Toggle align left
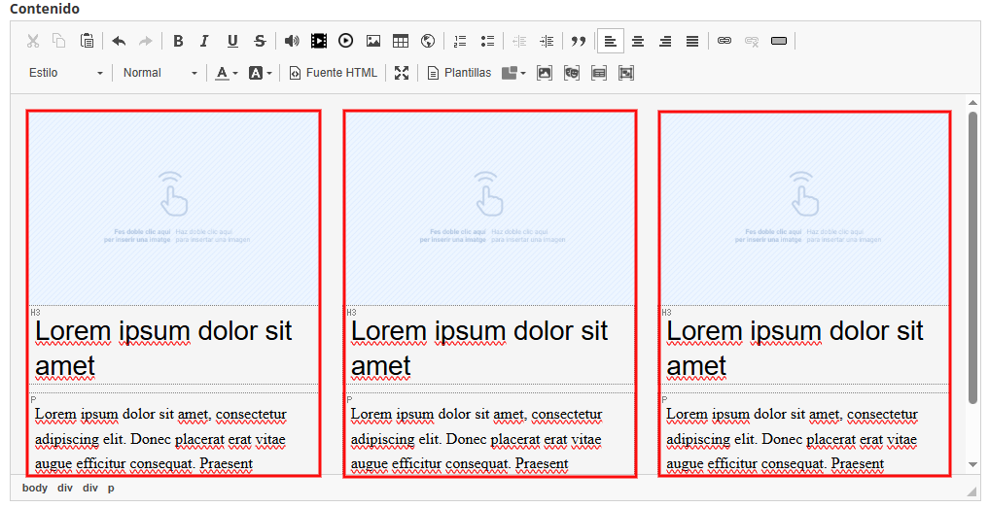 (x=611, y=41)
